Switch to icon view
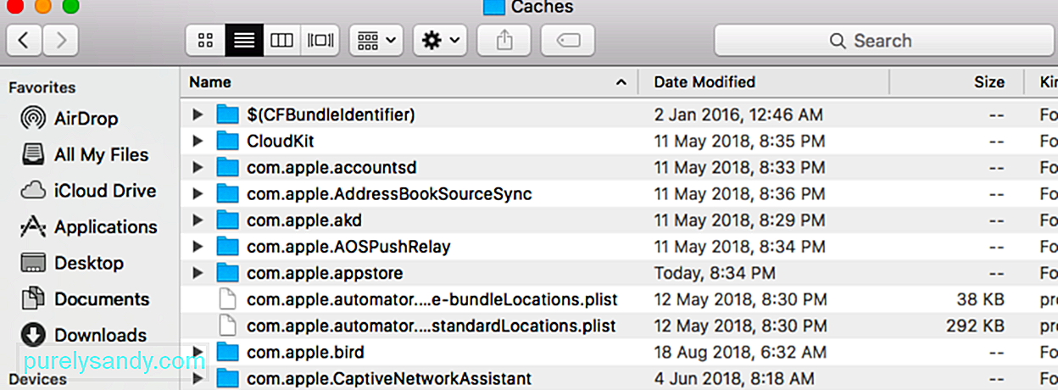The image size is (1058, 390). tap(205, 40)
